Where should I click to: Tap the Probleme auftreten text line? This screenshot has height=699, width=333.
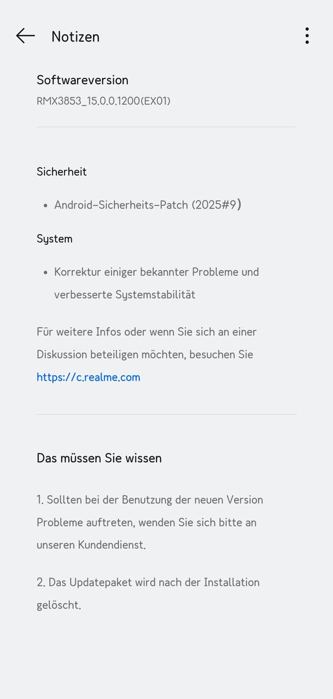147,522
